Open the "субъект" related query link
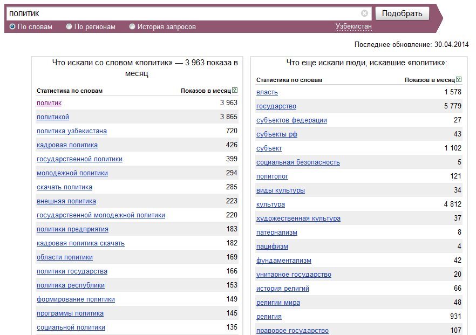This screenshot has width=476, height=335. point(269,148)
